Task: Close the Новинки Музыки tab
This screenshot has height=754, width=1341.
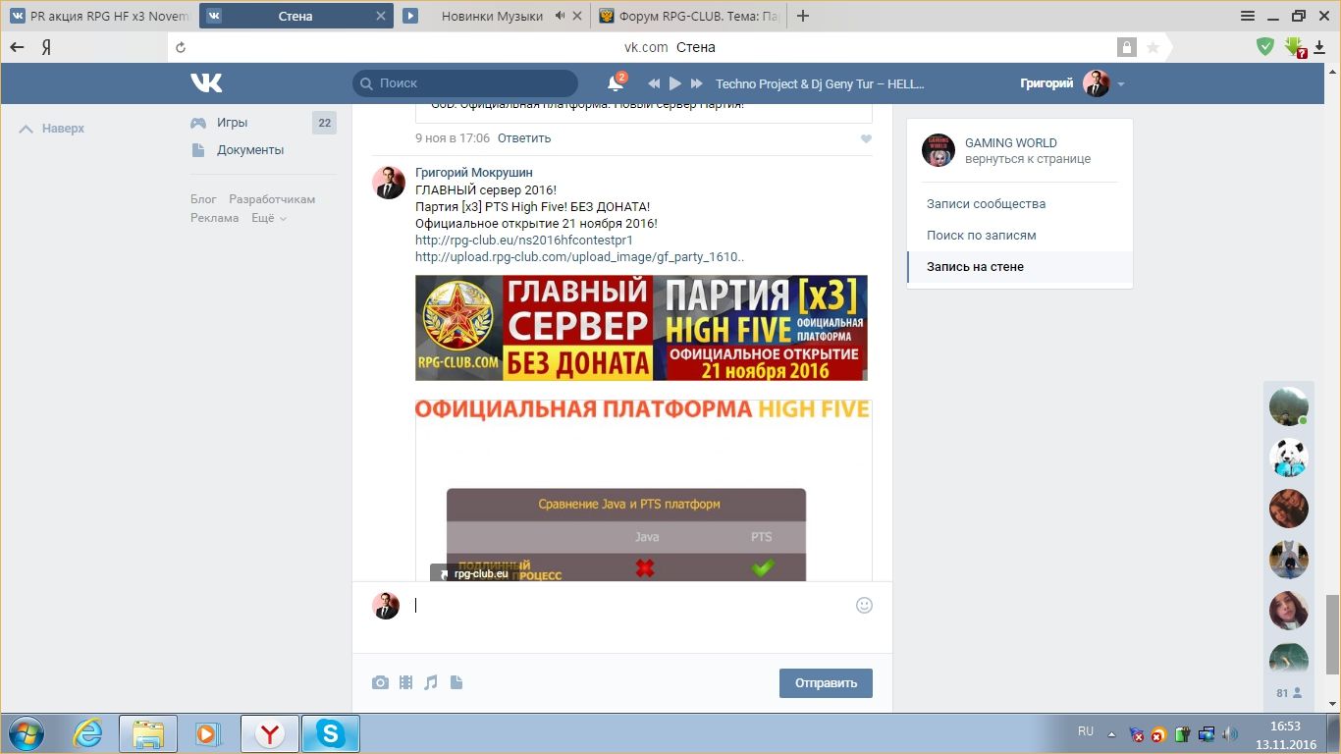Action: point(577,16)
